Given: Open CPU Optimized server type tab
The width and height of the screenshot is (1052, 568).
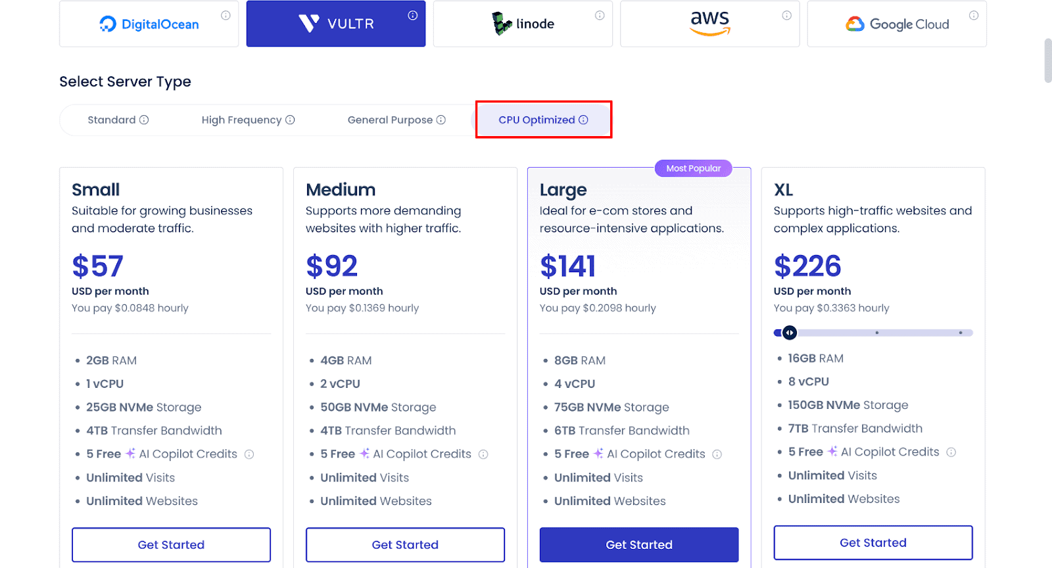Looking at the screenshot, I should tap(537, 120).
